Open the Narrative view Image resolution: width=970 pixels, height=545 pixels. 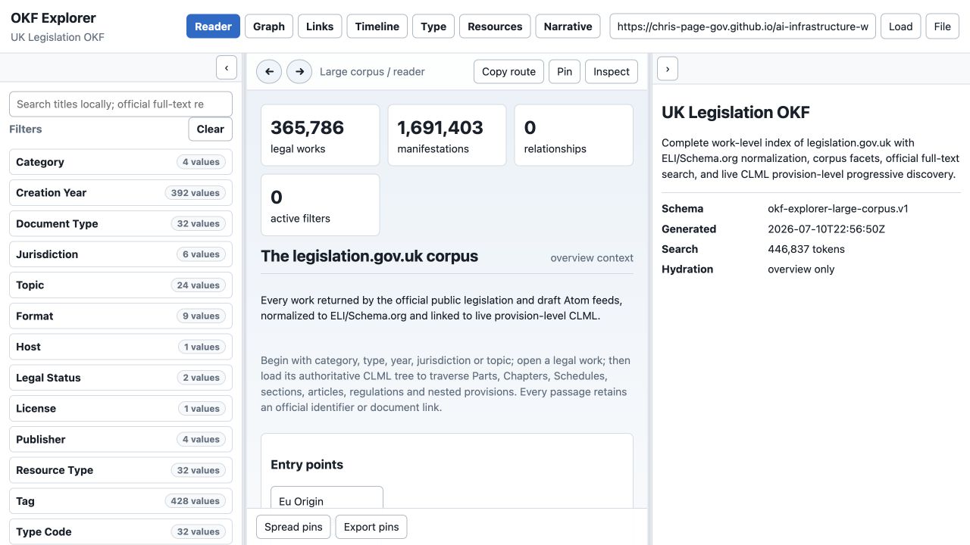[x=568, y=26]
